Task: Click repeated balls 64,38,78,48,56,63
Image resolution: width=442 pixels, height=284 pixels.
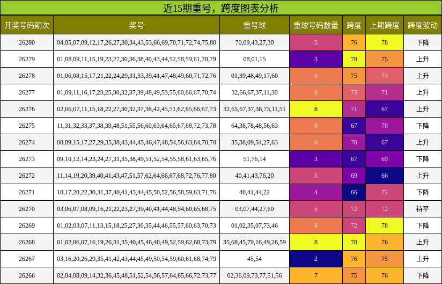Action: [255, 126]
